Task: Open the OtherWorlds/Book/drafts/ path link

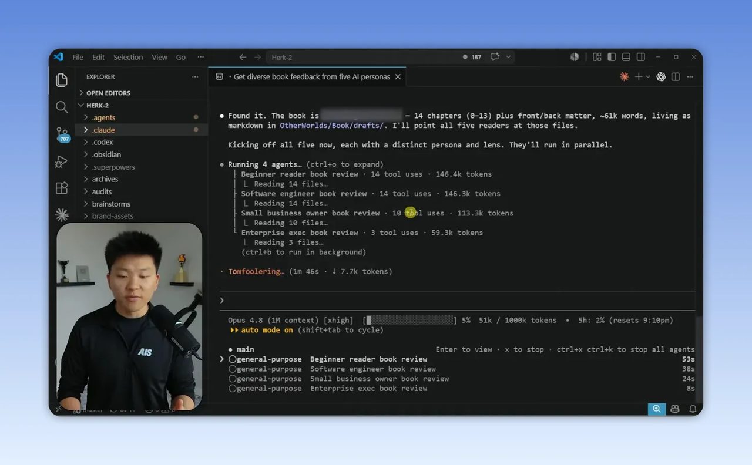Action: click(x=331, y=126)
